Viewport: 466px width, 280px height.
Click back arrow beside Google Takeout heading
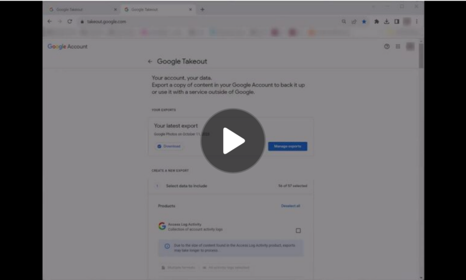(x=150, y=62)
